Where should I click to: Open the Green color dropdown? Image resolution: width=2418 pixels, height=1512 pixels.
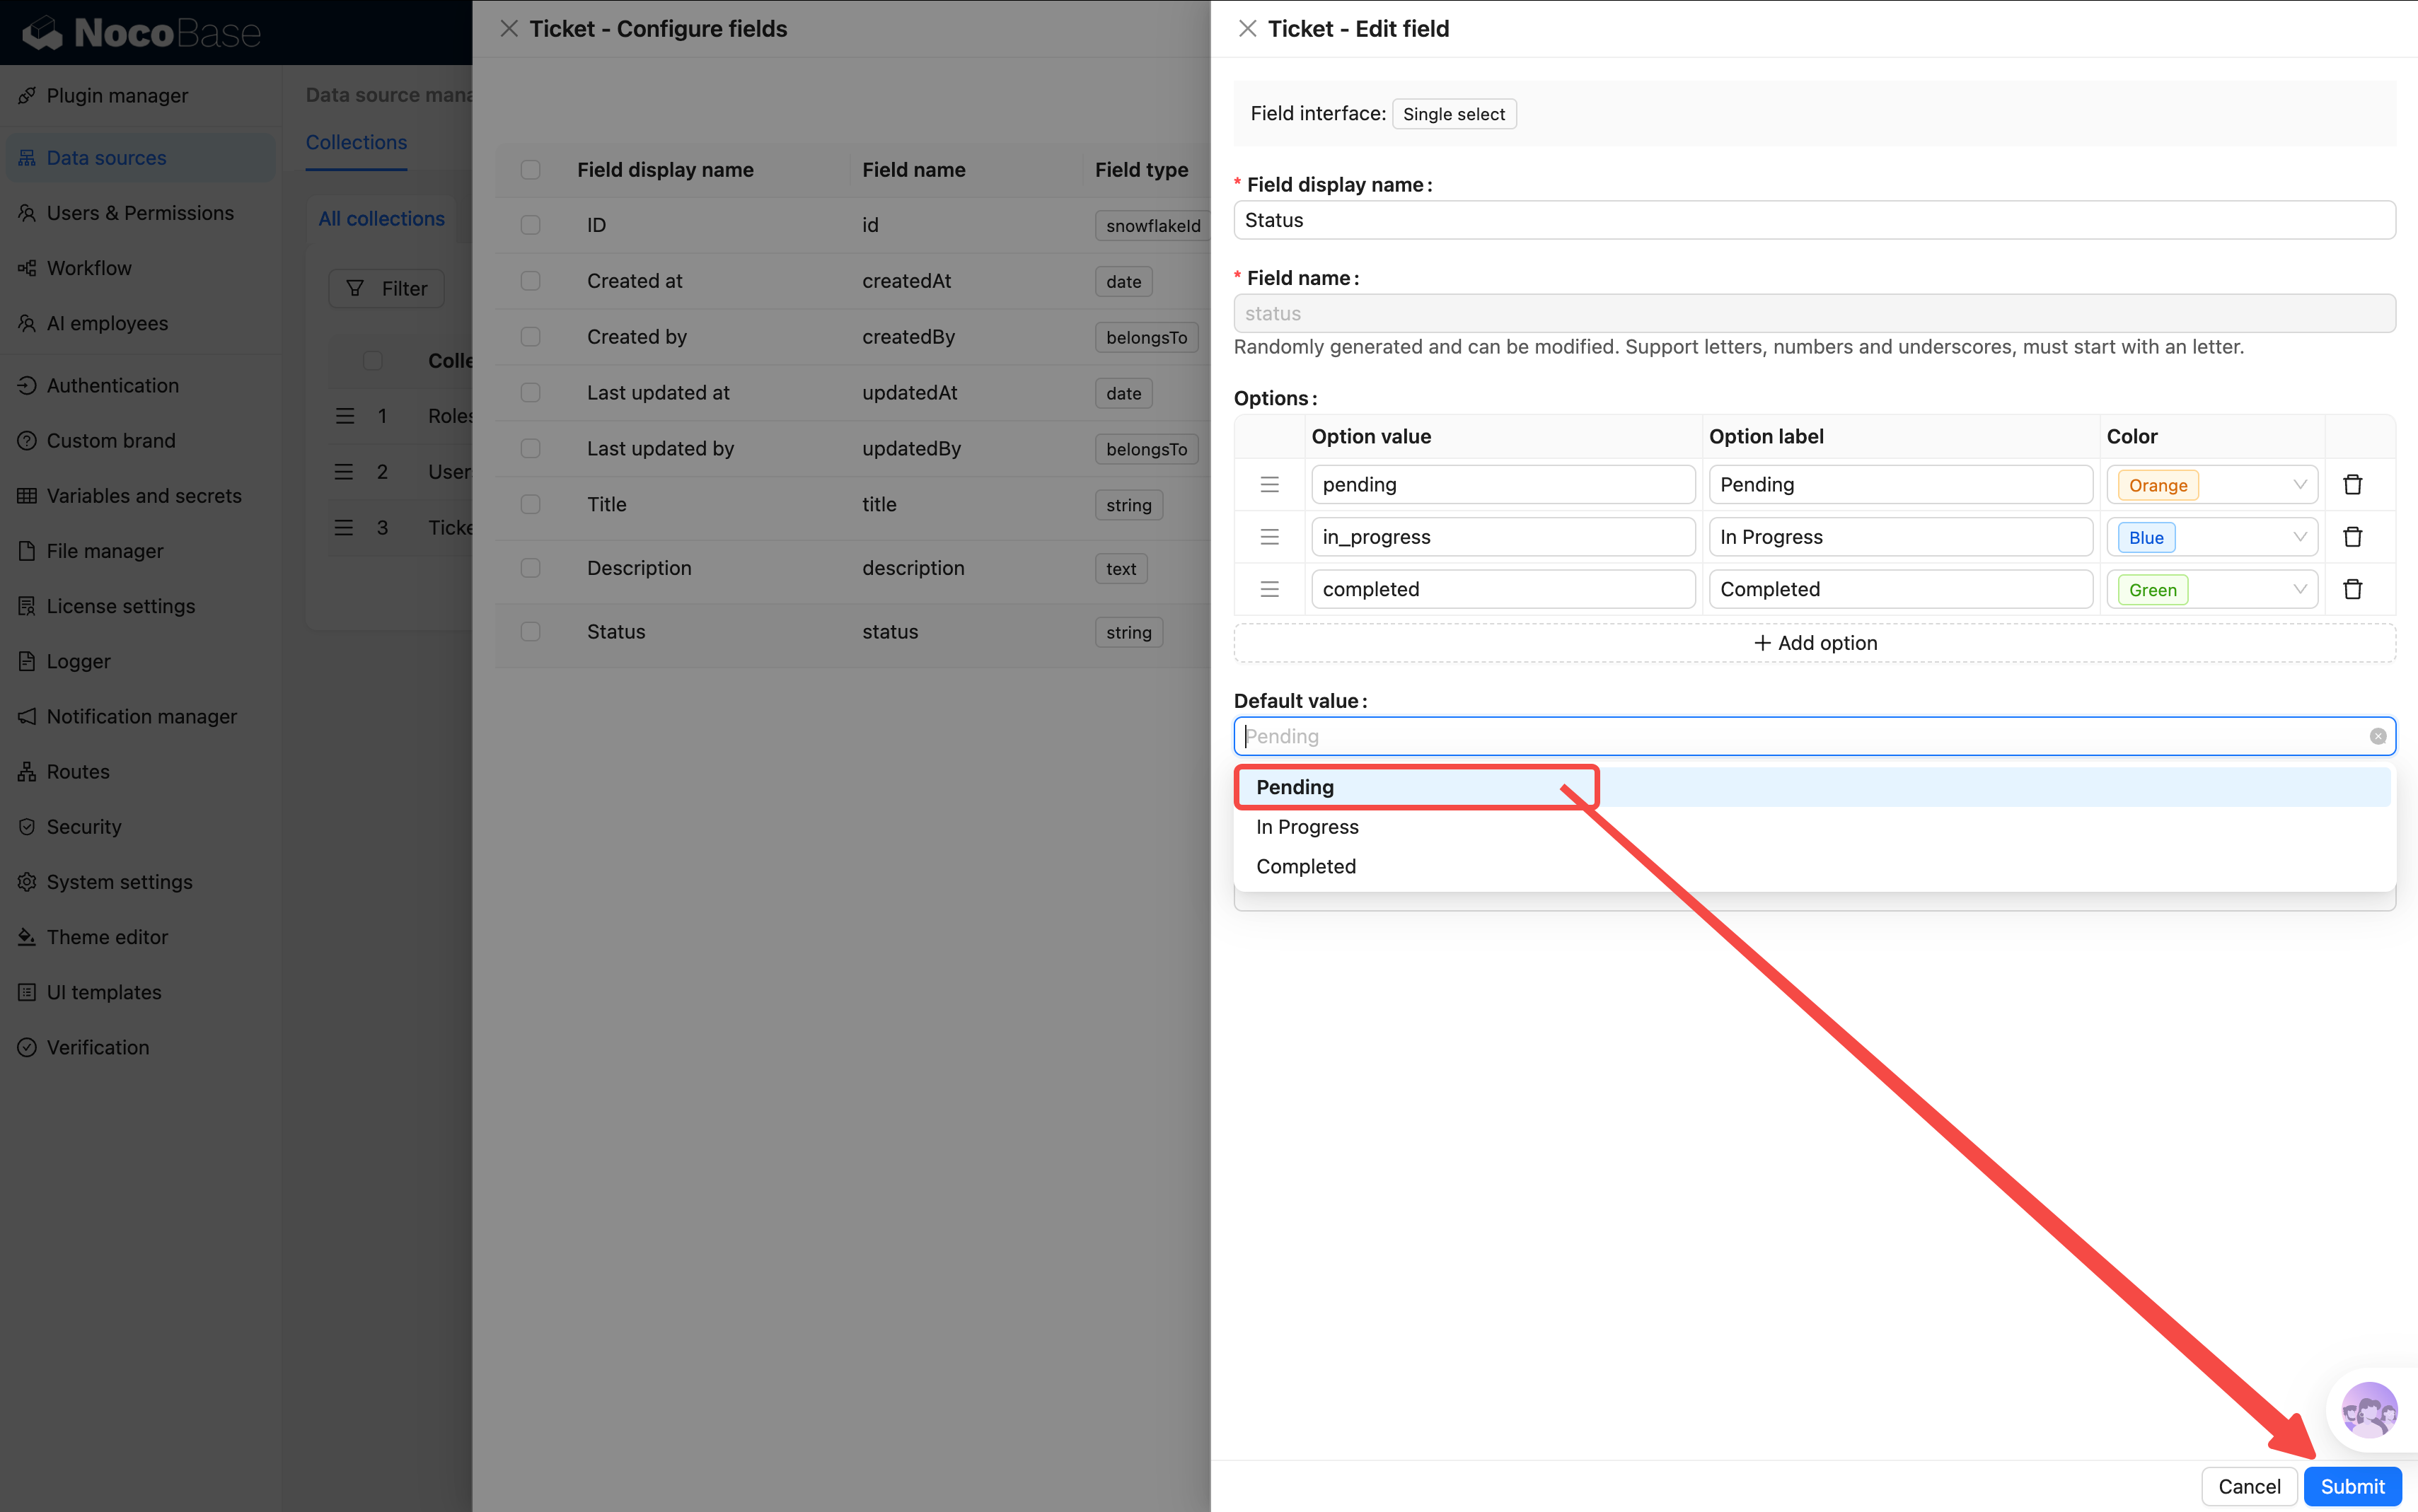2211,589
